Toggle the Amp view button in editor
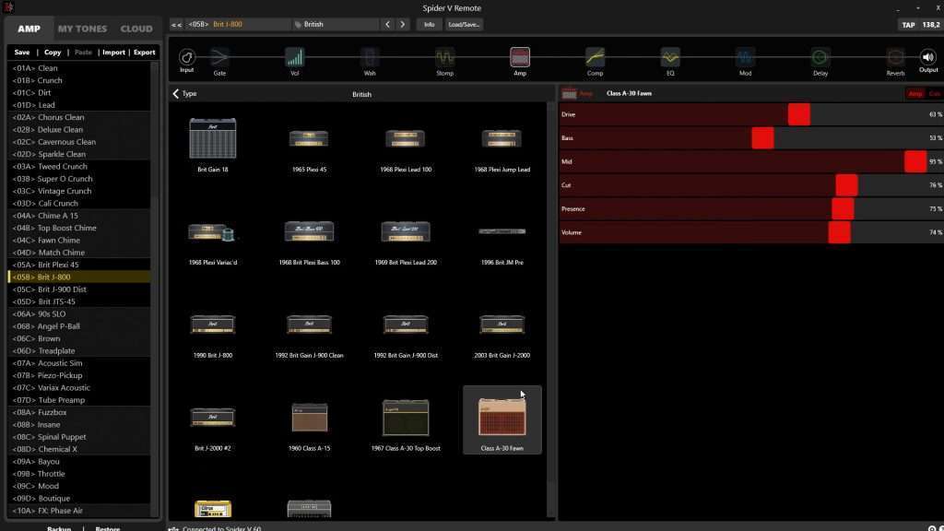The height and width of the screenshot is (531, 944). 914,94
